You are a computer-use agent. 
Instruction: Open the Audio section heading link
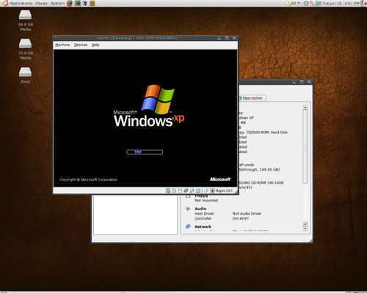click(200, 209)
